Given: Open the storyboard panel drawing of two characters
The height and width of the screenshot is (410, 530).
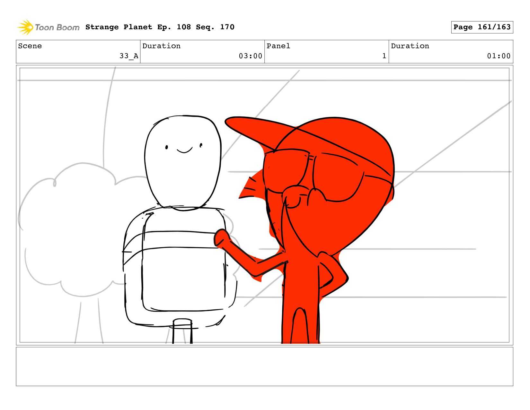Looking at the screenshot, I should coord(265,205).
